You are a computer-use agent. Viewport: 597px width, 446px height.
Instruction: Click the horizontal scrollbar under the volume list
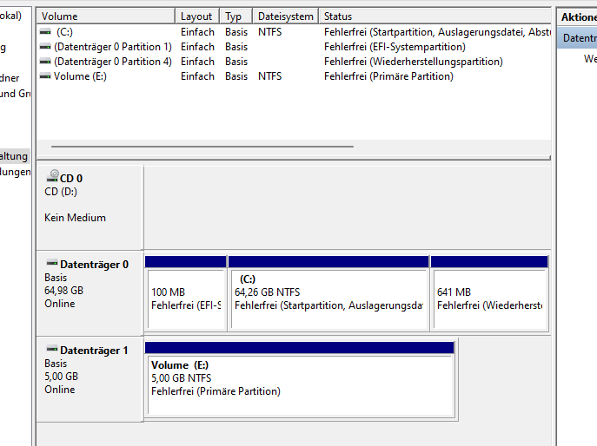point(202,147)
